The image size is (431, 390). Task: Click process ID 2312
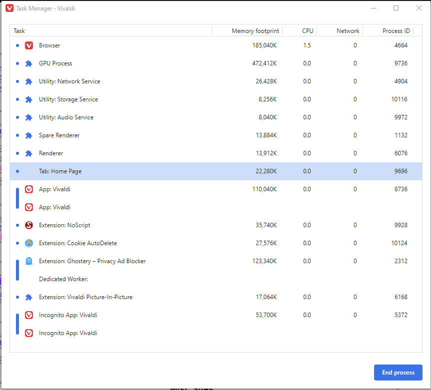point(401,261)
